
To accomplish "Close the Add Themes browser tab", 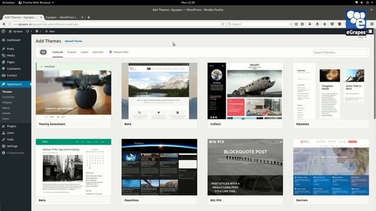I will tap(41, 17).
